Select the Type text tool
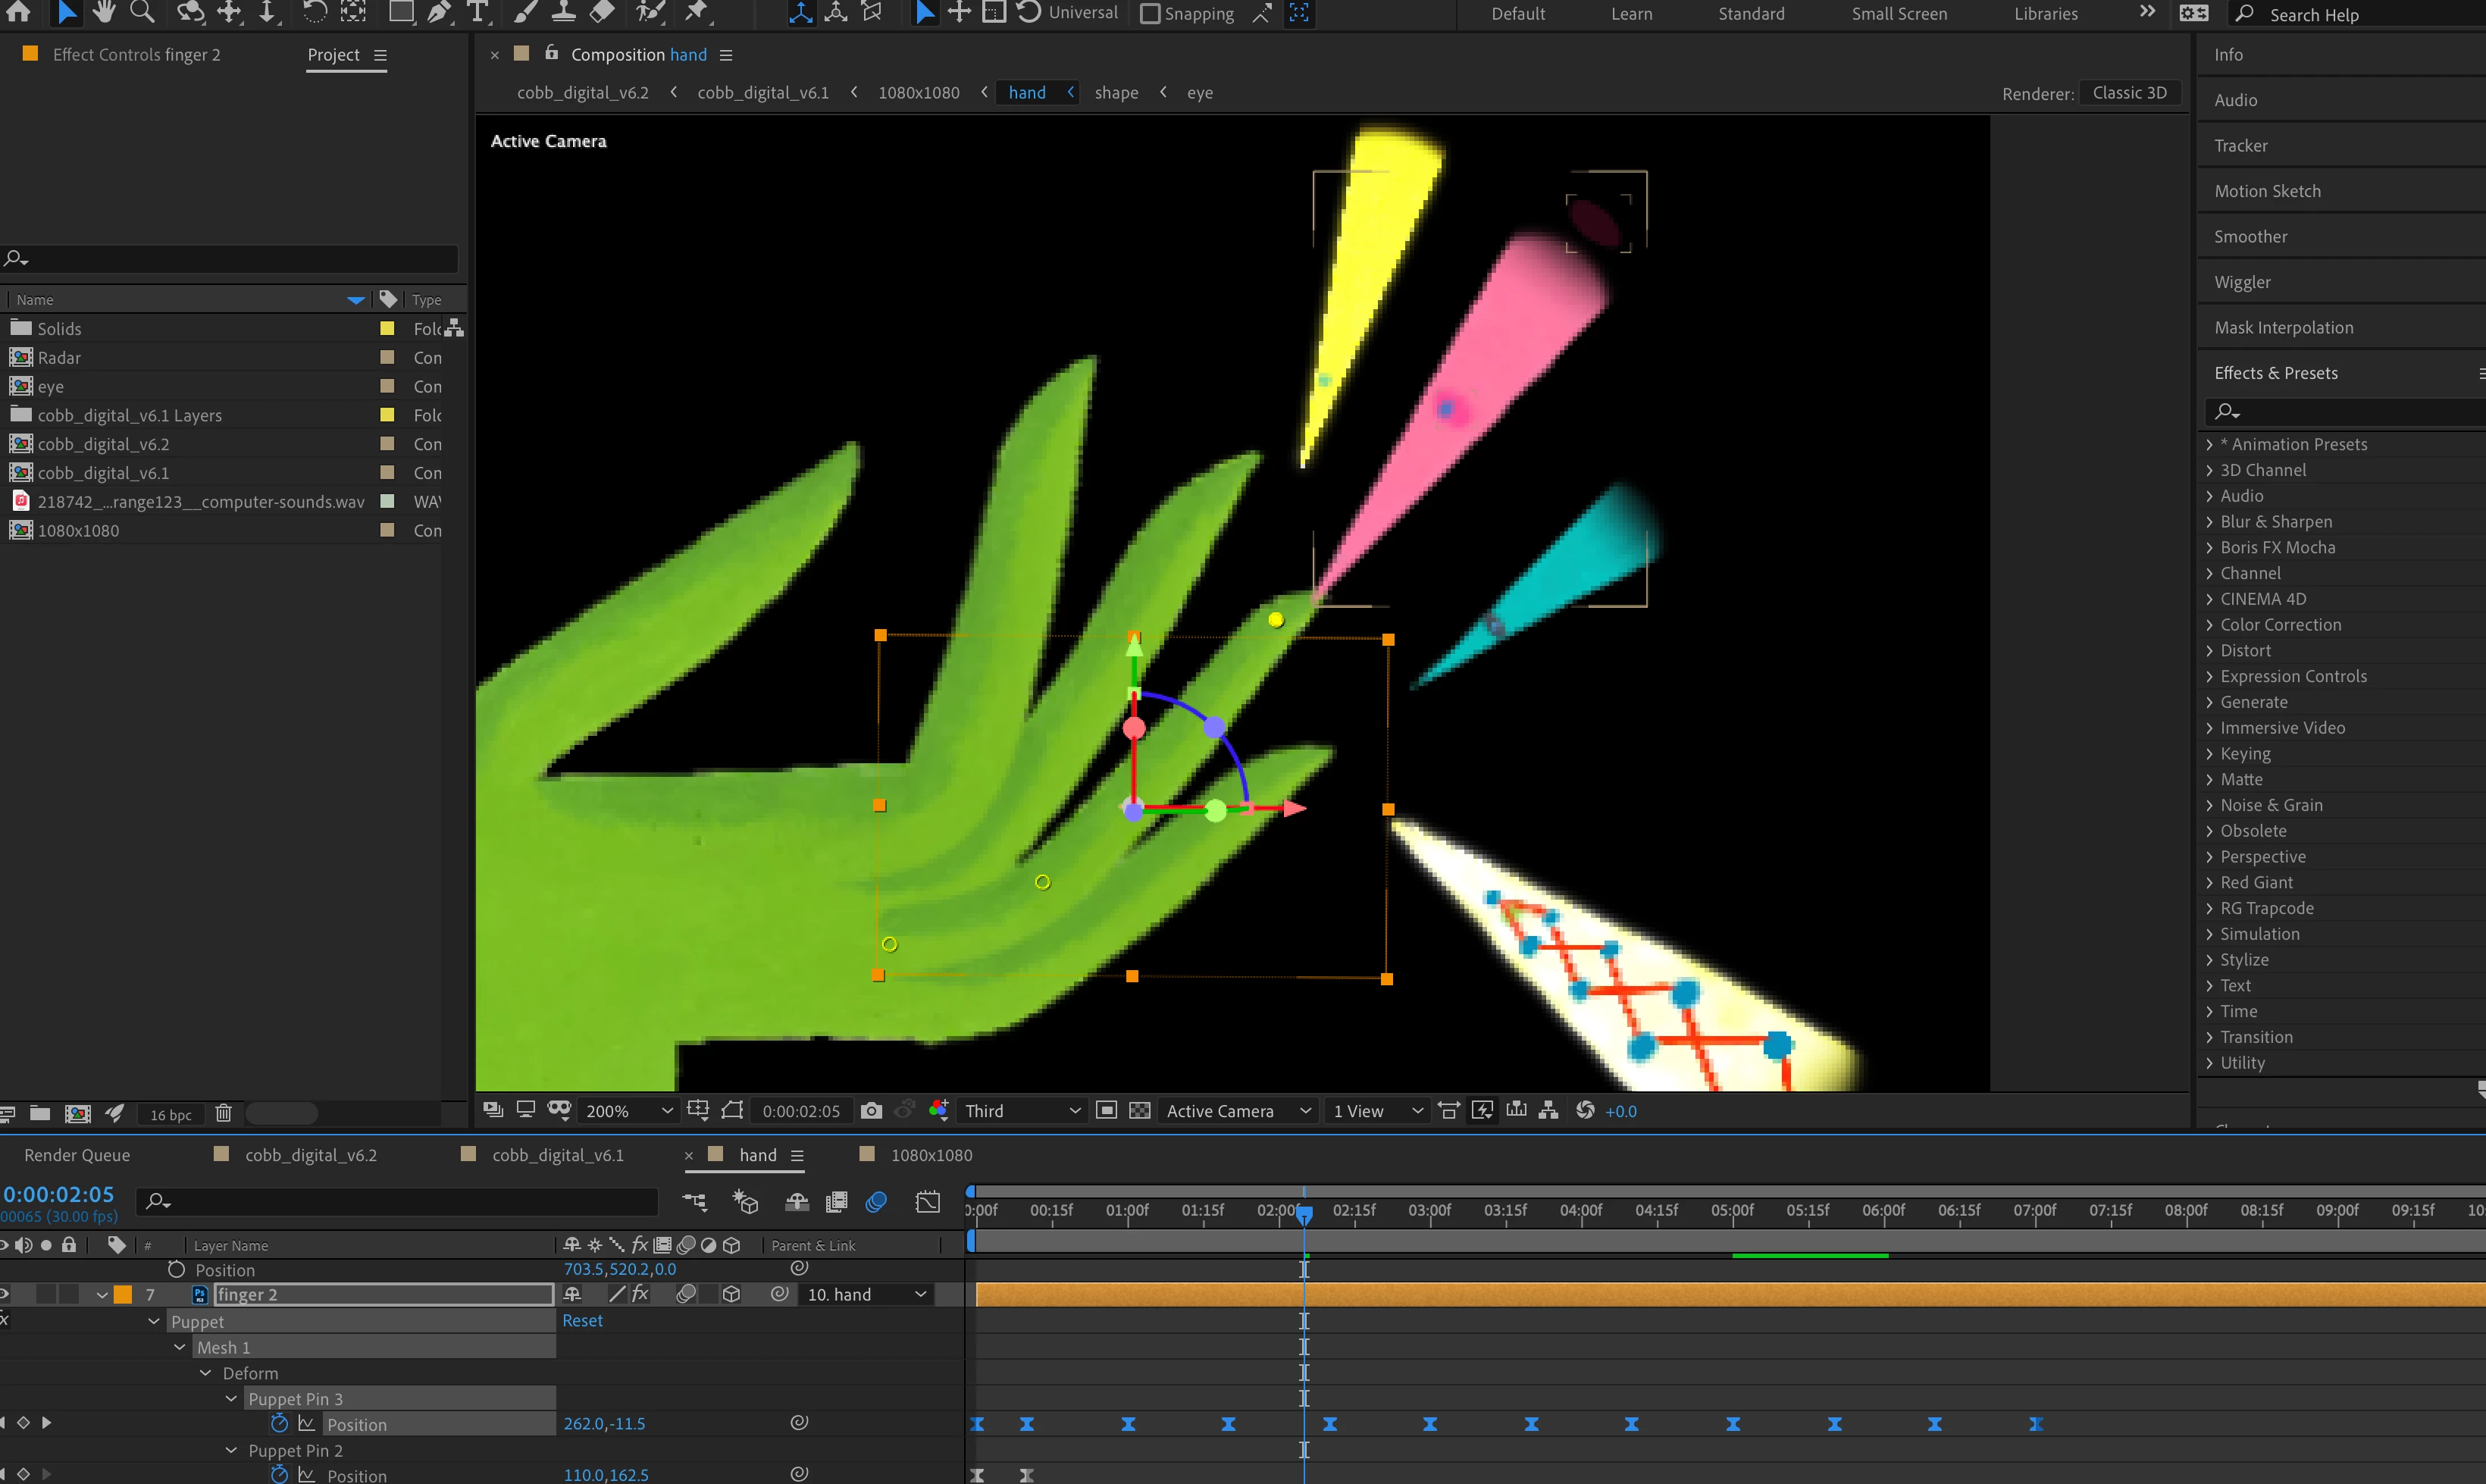 [x=478, y=12]
